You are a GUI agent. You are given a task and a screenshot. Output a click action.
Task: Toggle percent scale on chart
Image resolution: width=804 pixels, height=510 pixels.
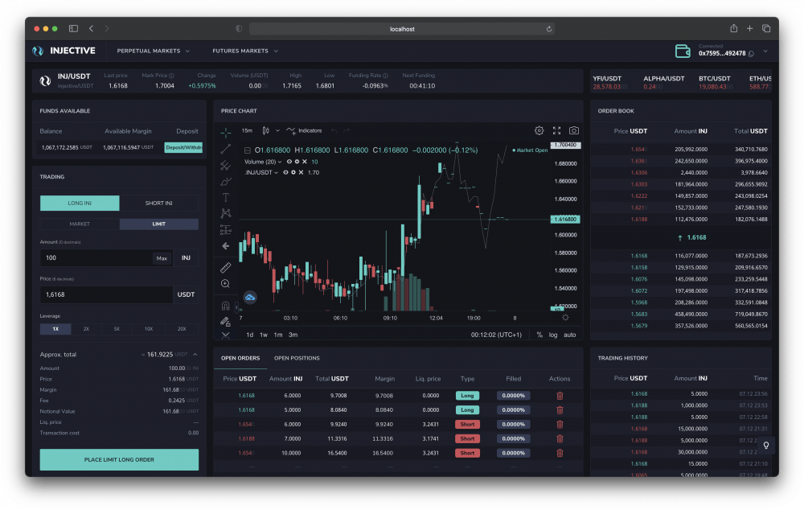539,335
